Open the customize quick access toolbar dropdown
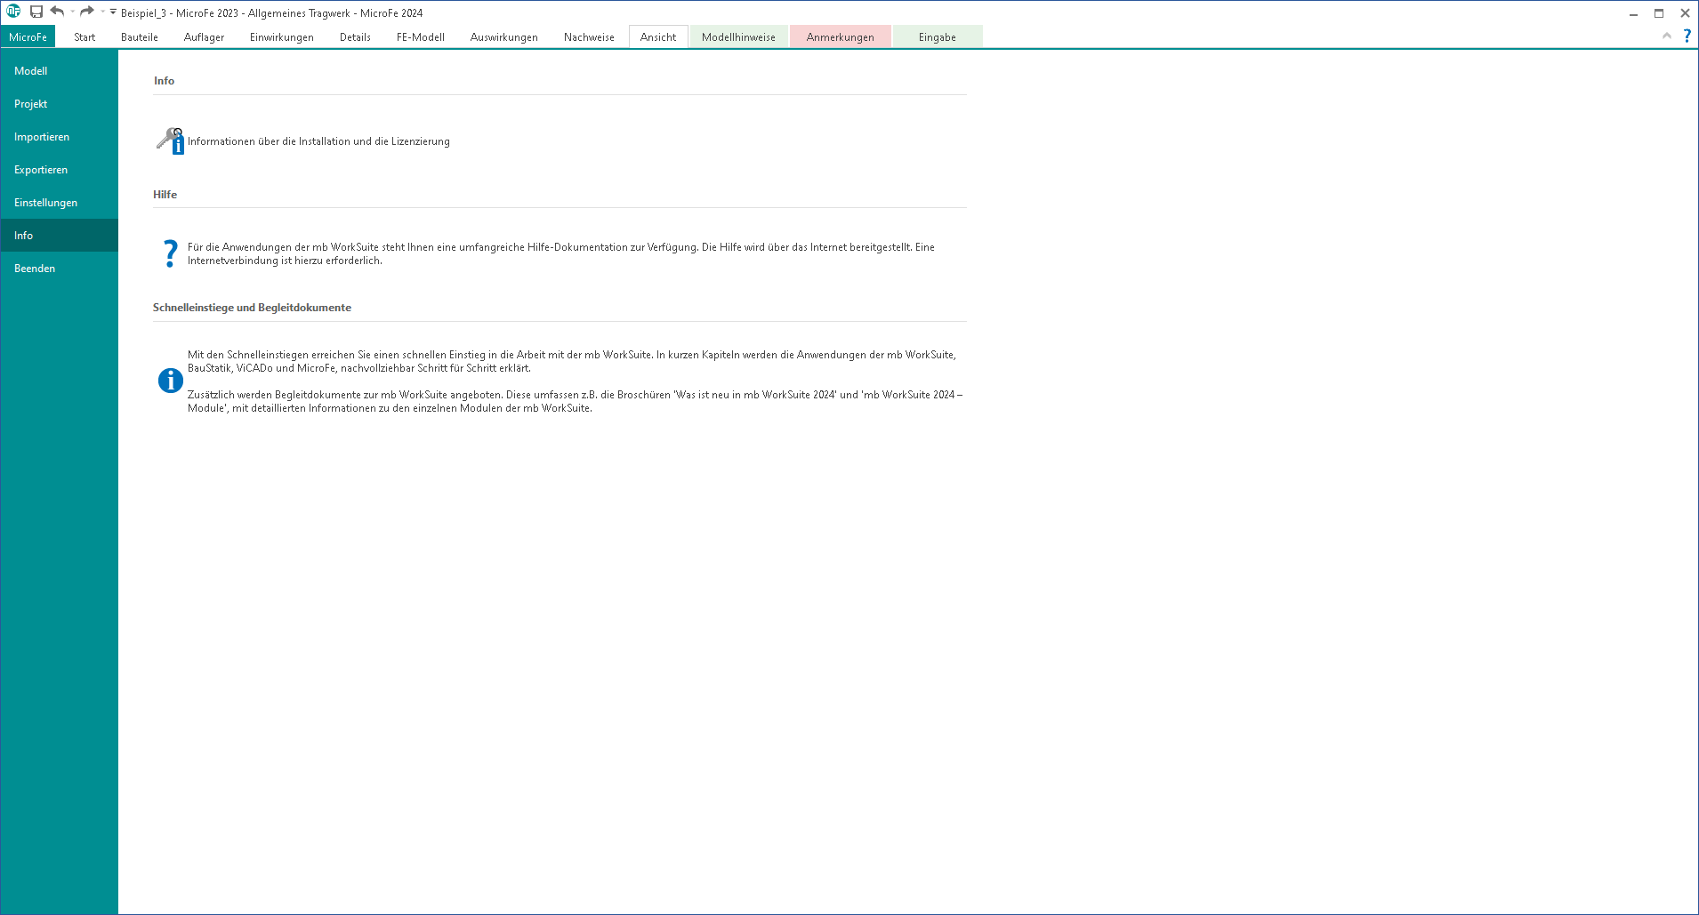The image size is (1699, 915). (113, 12)
